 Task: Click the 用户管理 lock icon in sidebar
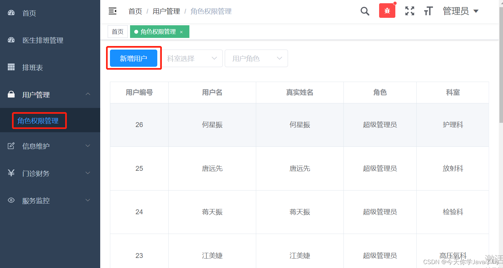pyautogui.click(x=11, y=94)
